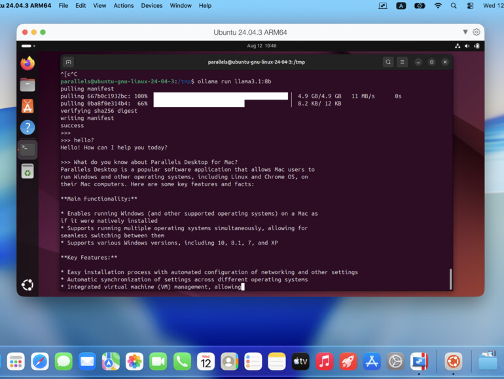The height and width of the screenshot is (379, 504).
Task: Open Phone app from the macOS Dock
Action: coord(182,361)
